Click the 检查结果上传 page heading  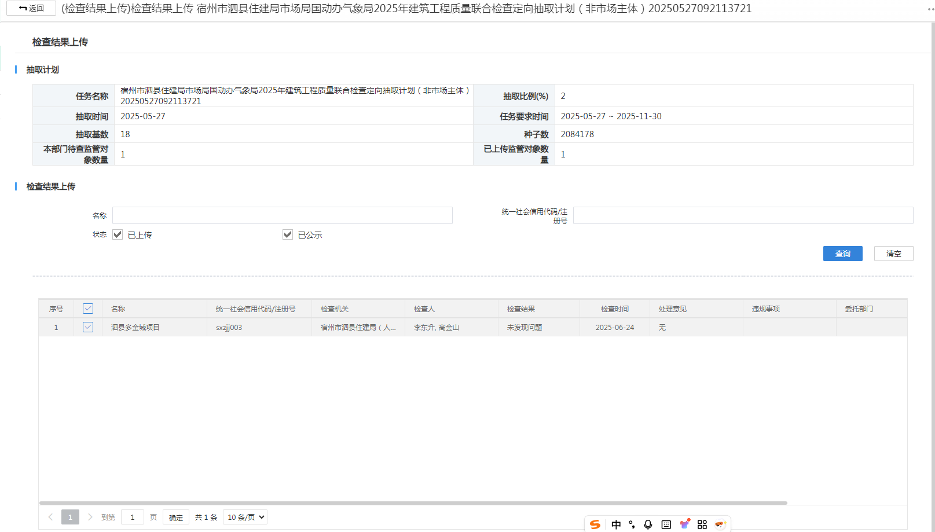(60, 42)
